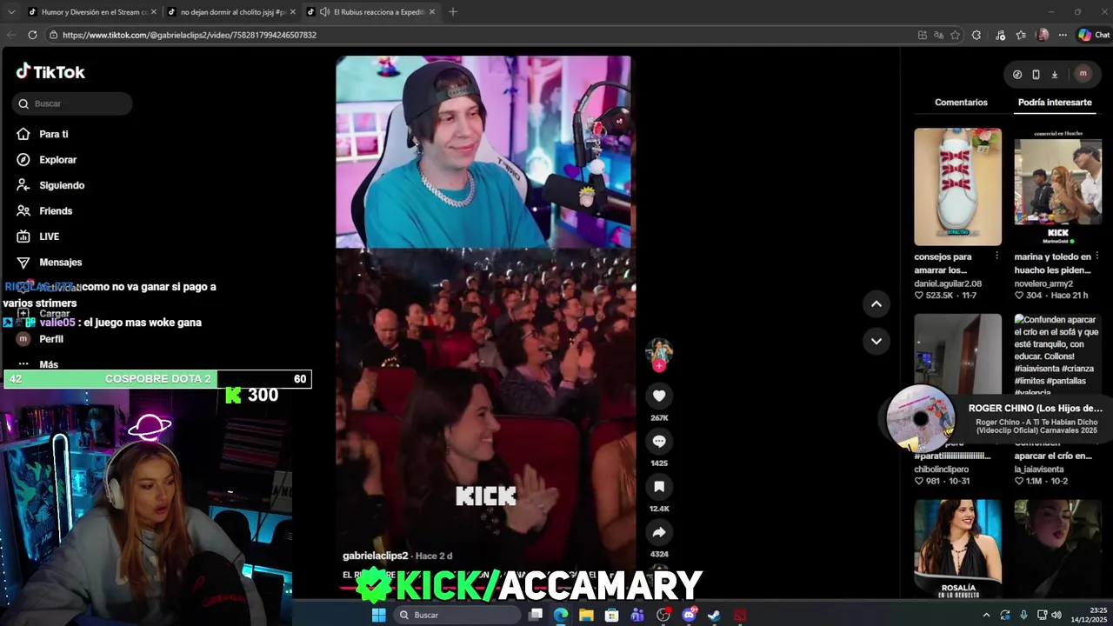Click the gabrielaclips2 username on video
Viewport: 1113px width, 626px height.
click(x=375, y=556)
